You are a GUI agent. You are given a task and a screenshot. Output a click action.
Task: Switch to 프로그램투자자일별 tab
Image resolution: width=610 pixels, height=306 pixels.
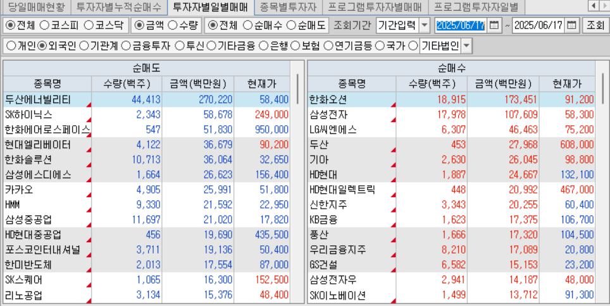[x=476, y=6]
